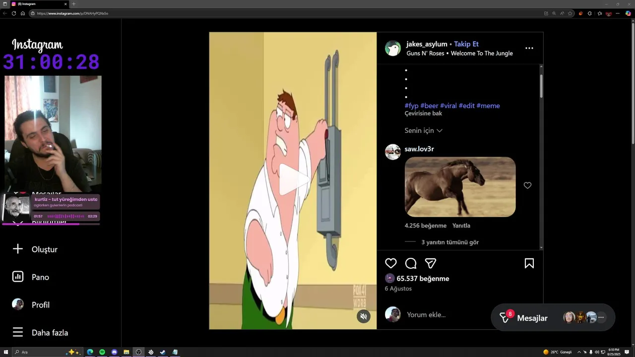Screen dimensions: 635x357
Task: Reload the page in browser
Action: (14, 13)
